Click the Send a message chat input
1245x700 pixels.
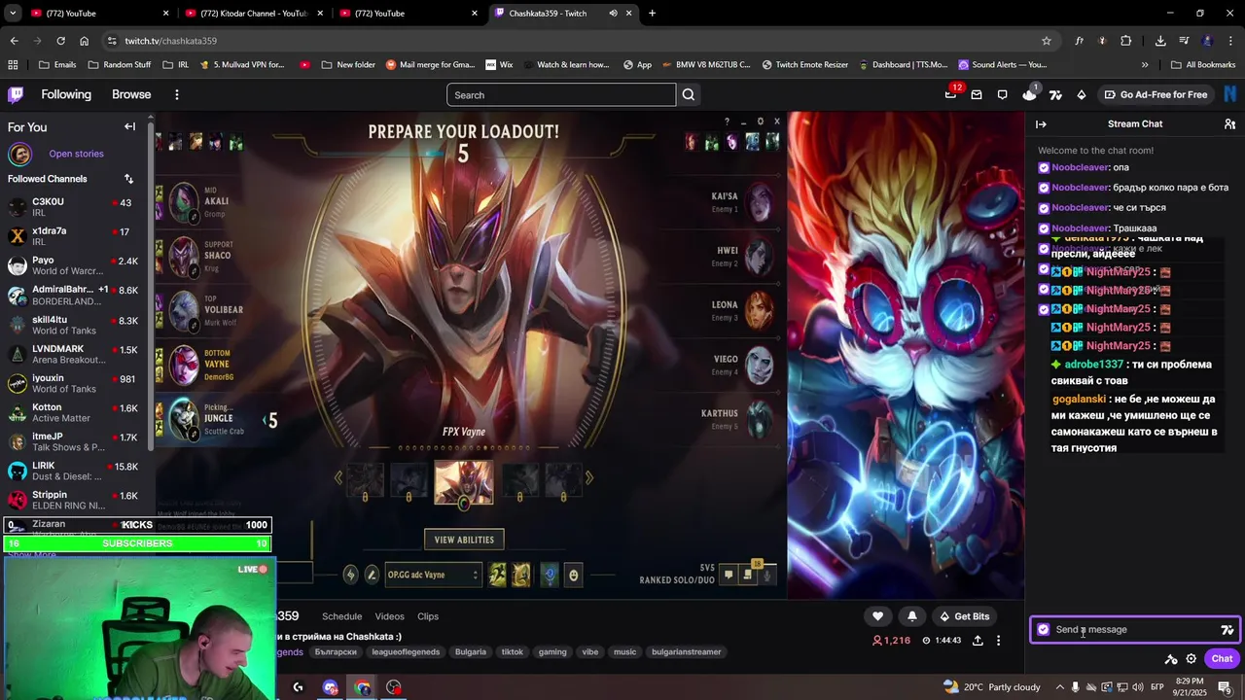click(x=1134, y=630)
